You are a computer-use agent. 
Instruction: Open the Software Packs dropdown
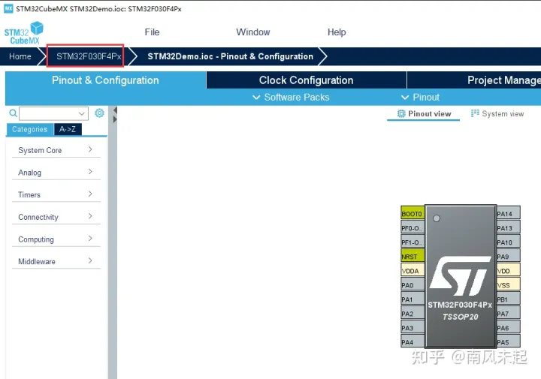291,97
